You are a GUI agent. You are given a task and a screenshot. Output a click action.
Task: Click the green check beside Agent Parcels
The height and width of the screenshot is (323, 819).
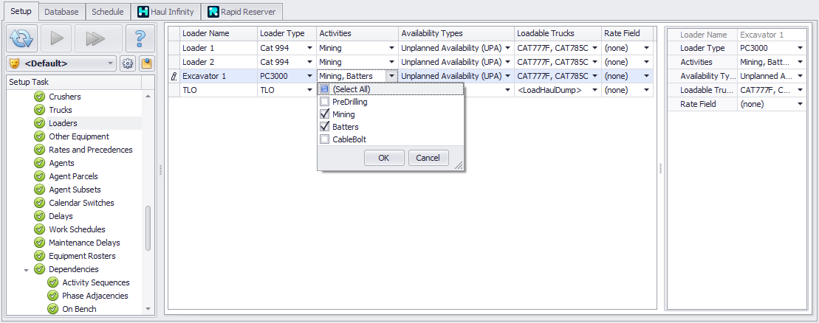point(39,176)
